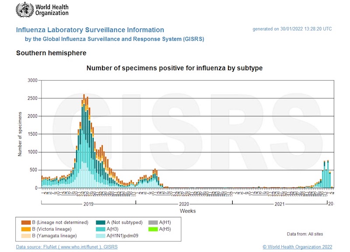Click the A(H3) turquoise legend swatch
This screenshot has width=350, height=252.
101,229
